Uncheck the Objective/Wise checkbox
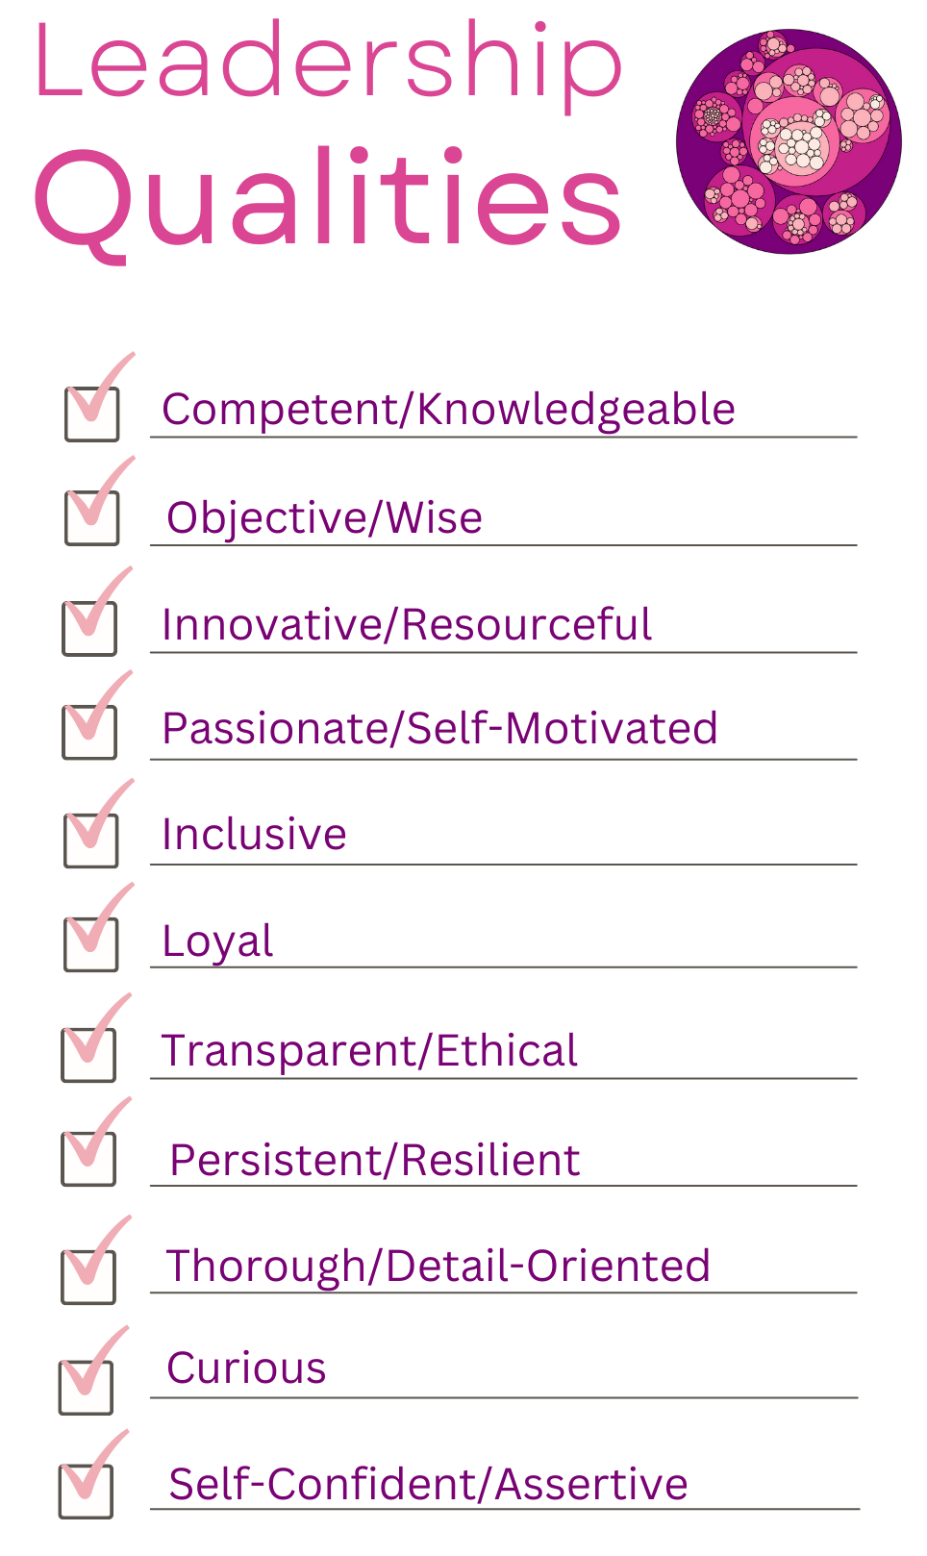 pyautogui.click(x=92, y=518)
